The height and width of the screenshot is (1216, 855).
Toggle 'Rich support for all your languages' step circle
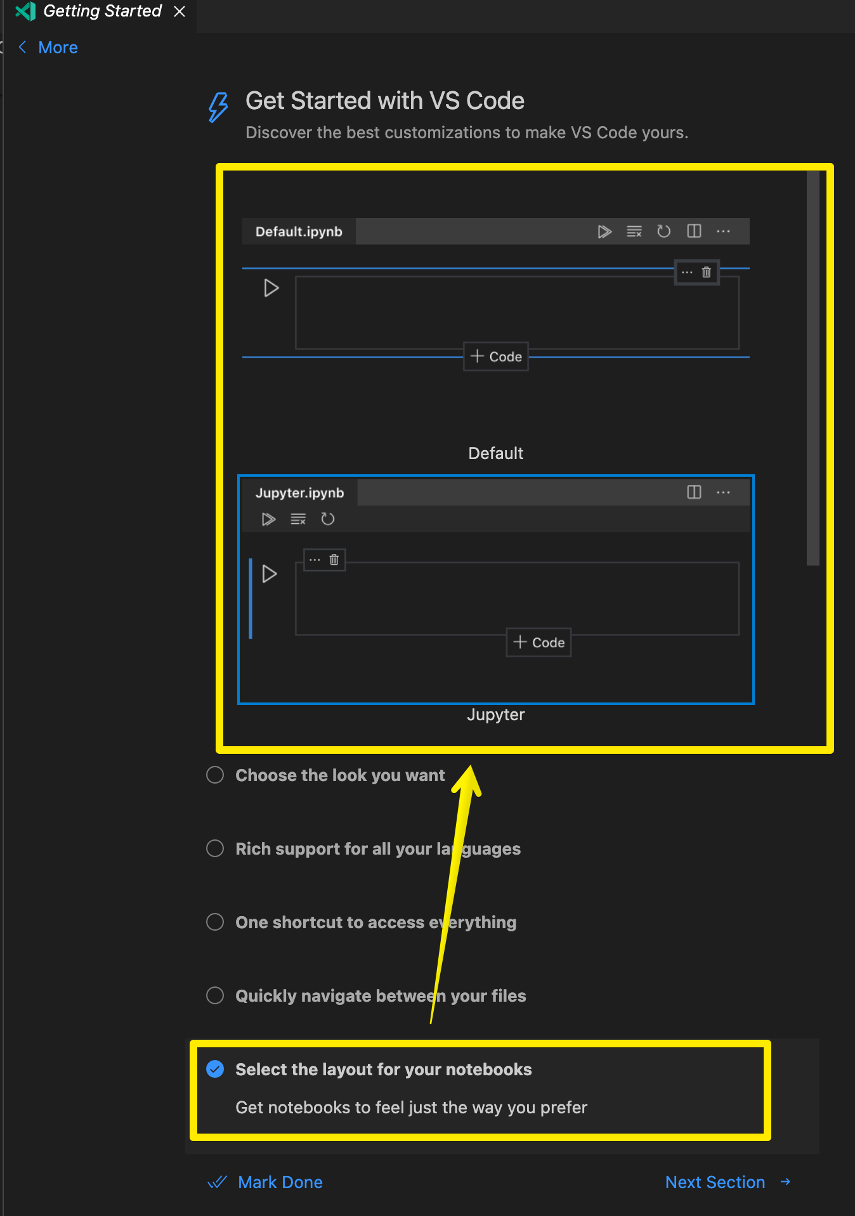click(x=215, y=848)
